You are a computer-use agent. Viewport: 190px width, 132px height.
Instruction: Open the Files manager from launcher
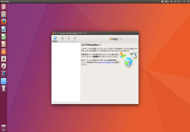4,15
